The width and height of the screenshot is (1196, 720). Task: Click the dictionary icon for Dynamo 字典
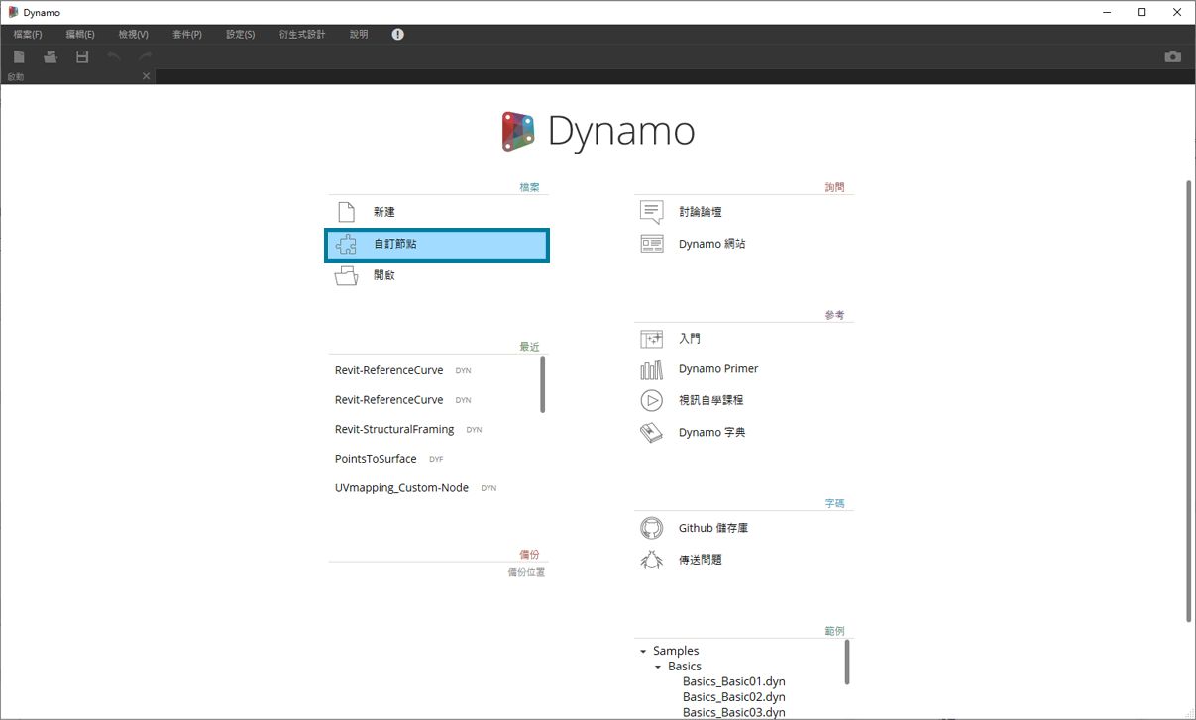click(651, 433)
